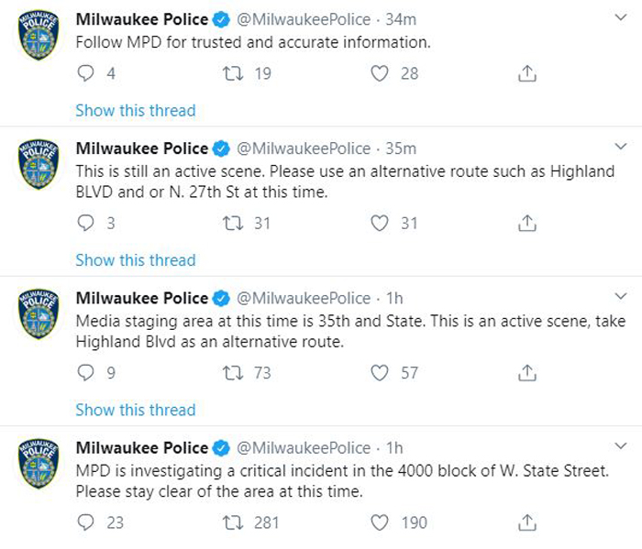Like the 'Media staging area' tweet
The height and width of the screenshot is (549, 642).
coord(379,373)
